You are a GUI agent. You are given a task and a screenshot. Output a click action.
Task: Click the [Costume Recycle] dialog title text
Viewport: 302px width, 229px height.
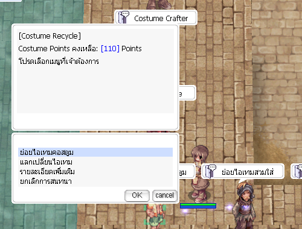pos(50,36)
